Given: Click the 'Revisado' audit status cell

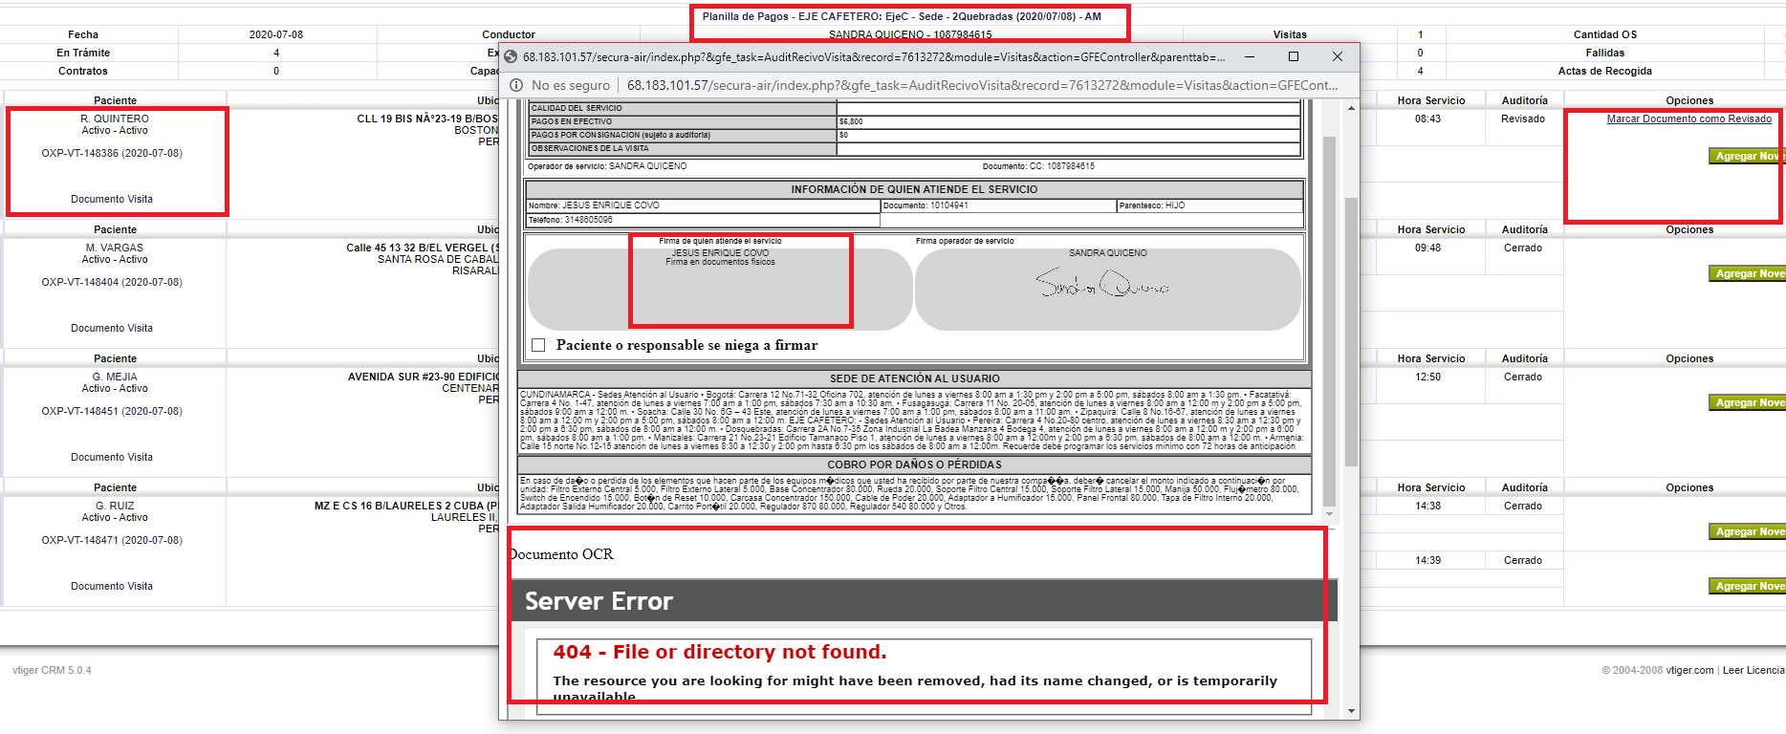Looking at the screenshot, I should click(x=1523, y=119).
